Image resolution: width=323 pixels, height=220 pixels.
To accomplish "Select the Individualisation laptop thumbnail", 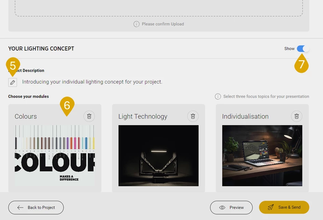I will (x=262, y=155).
